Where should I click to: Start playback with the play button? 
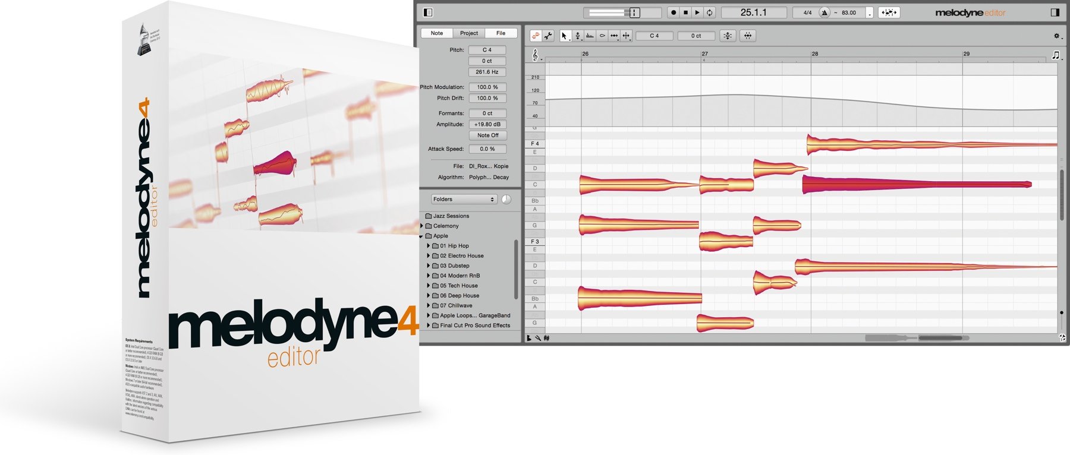point(697,12)
